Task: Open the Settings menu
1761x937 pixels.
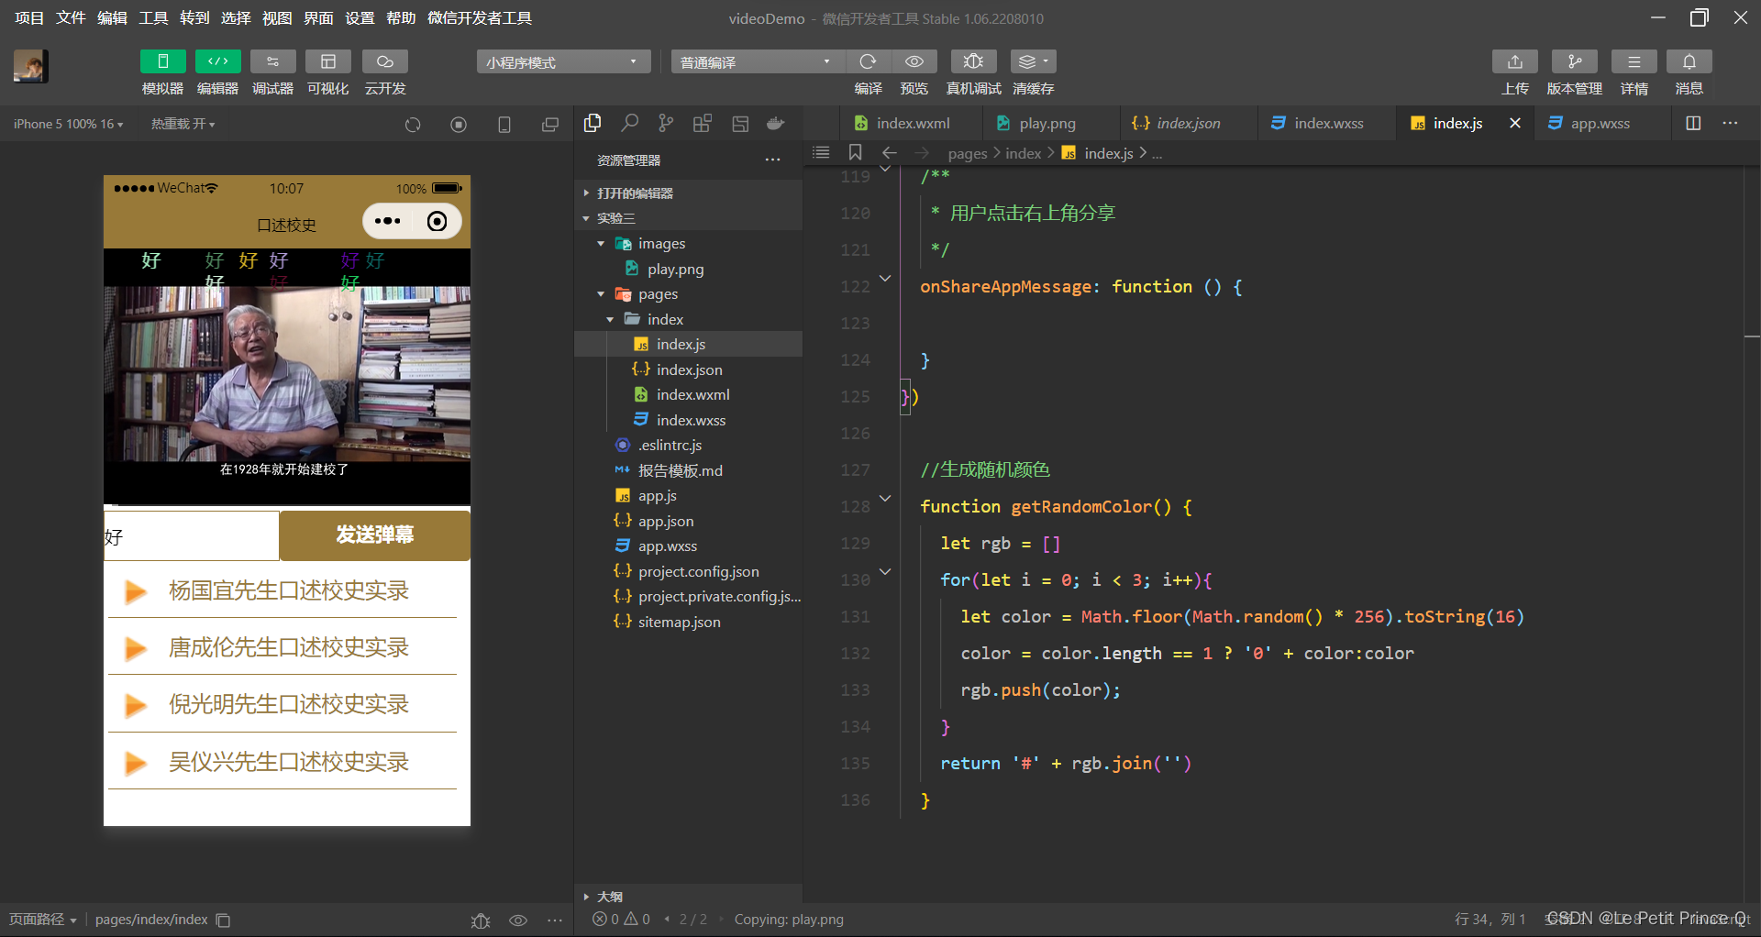Action: 360,18
